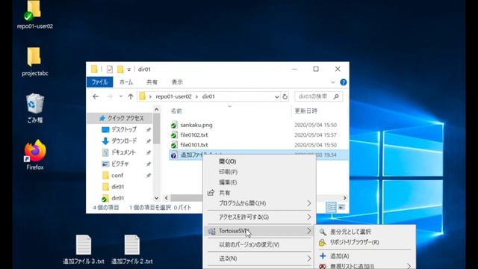Expand the TortoiseSVN submenu entry
Image resolution: width=478 pixels, height=269 pixels.
pyautogui.click(x=259, y=231)
